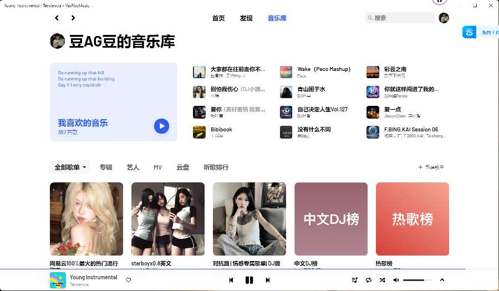The width and height of the screenshot is (499, 291).
Task: Switch to the 发现 tab
Action: pyautogui.click(x=246, y=18)
